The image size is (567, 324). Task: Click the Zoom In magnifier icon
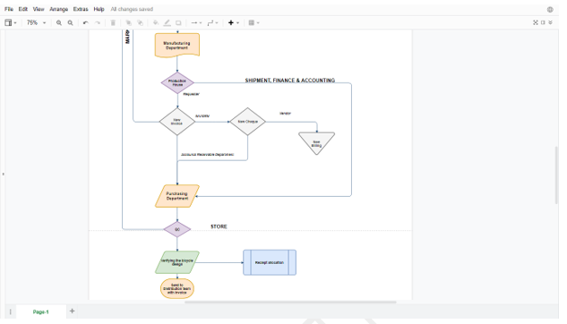(59, 22)
